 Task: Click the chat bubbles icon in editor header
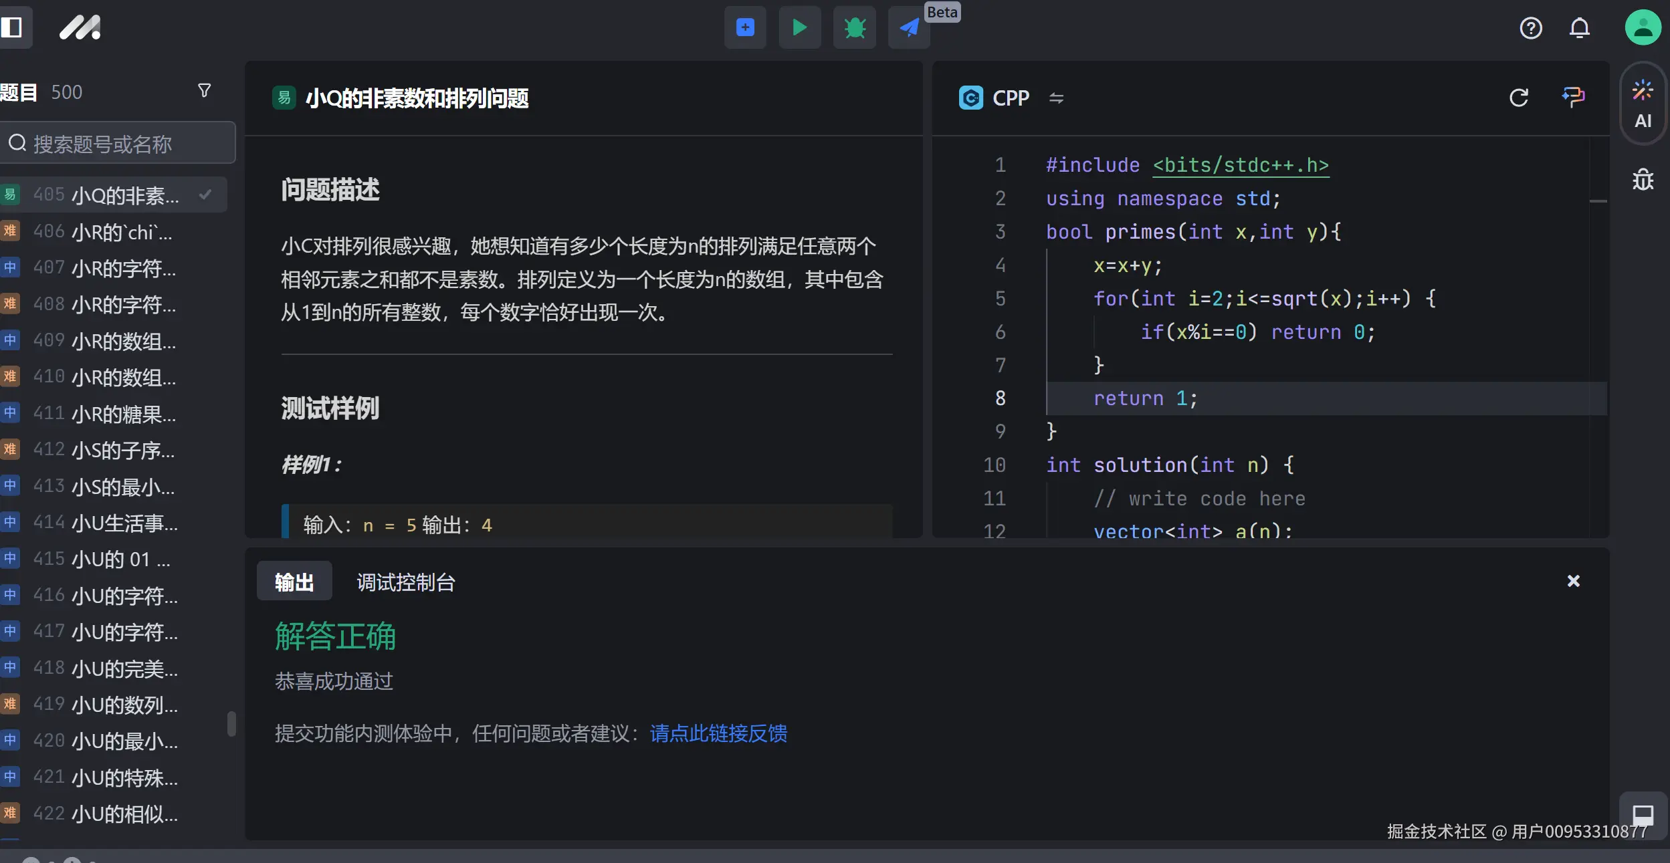tap(1573, 98)
